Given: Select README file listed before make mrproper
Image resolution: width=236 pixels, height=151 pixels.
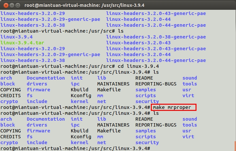Looking at the screenshot, I should coord(144,78).
